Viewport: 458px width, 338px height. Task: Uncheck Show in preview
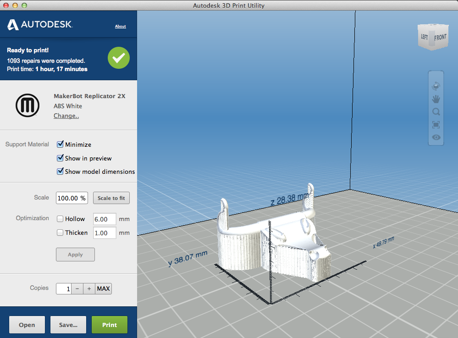60,158
